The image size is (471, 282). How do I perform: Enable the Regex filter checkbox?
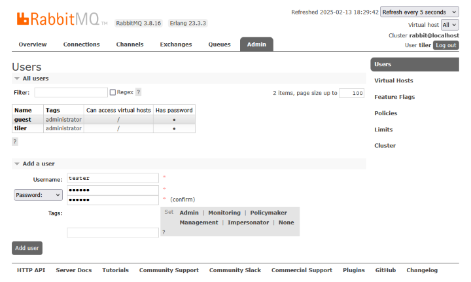point(113,92)
